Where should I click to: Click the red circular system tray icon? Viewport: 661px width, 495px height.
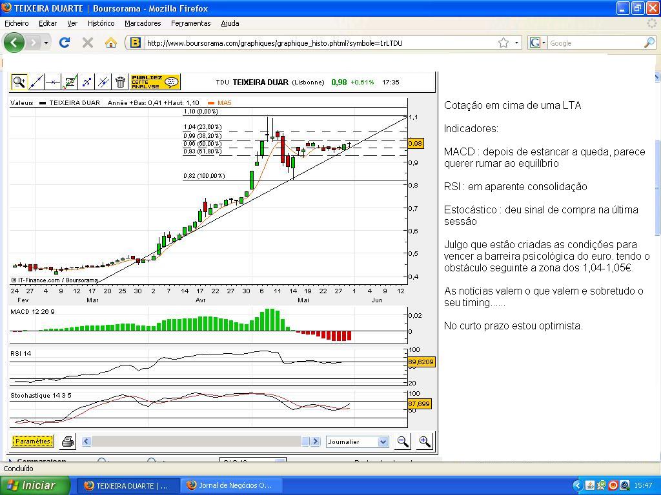(x=613, y=485)
